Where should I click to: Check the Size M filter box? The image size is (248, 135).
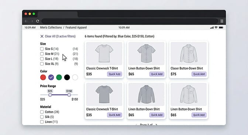point(42,54)
